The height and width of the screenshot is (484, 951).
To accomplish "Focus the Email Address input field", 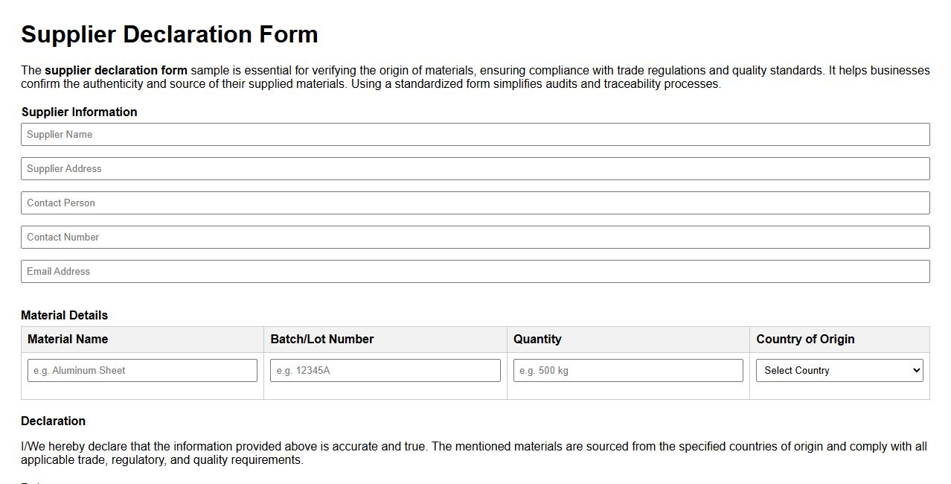I will click(475, 271).
